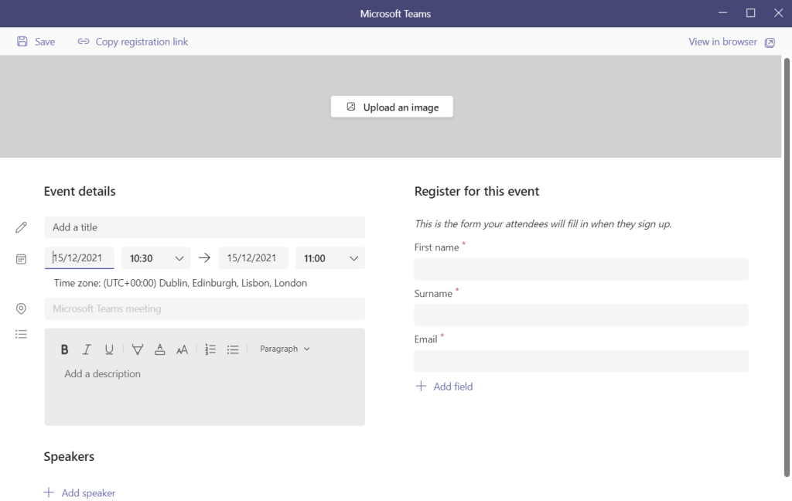Image resolution: width=792 pixels, height=501 pixels.
Task: Click Save in the top toolbar
Action: click(x=36, y=42)
